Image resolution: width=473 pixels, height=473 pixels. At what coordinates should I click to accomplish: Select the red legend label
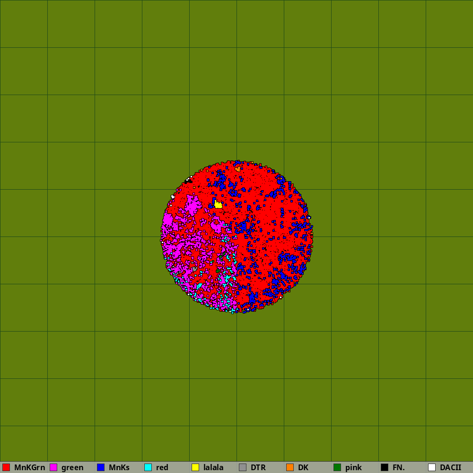pyautogui.click(x=162, y=467)
